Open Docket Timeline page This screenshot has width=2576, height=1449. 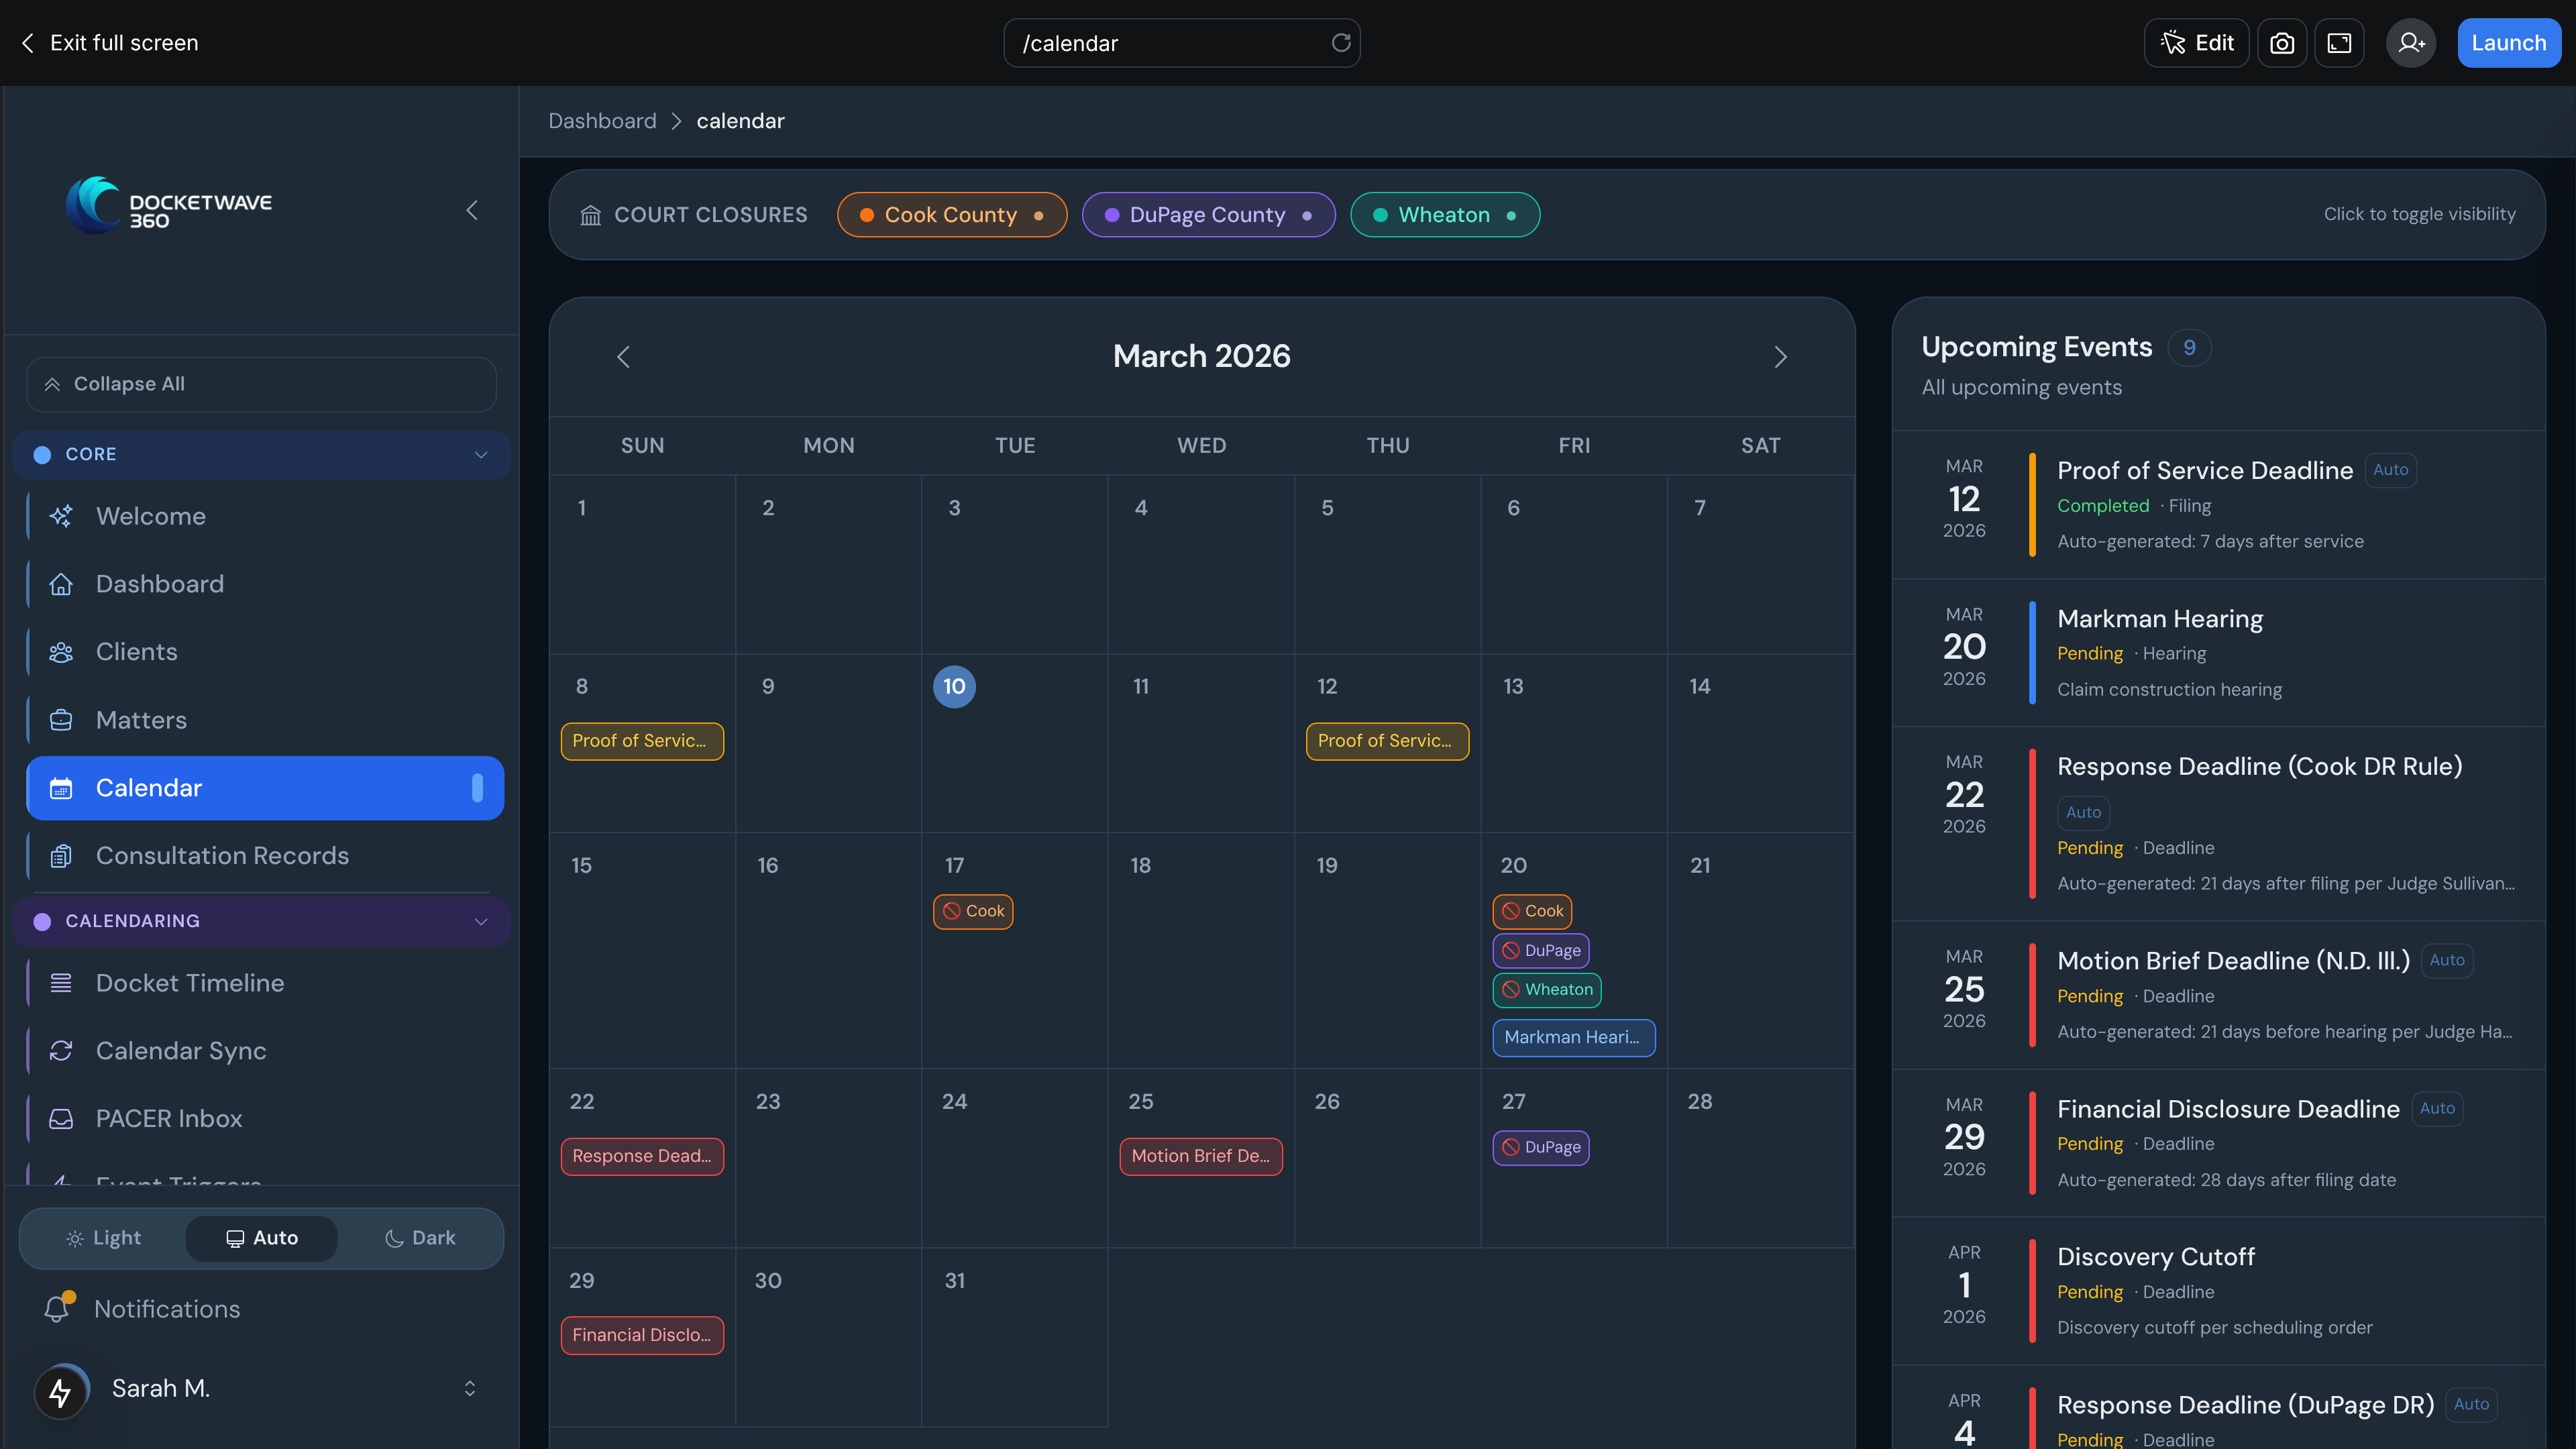pos(265,983)
